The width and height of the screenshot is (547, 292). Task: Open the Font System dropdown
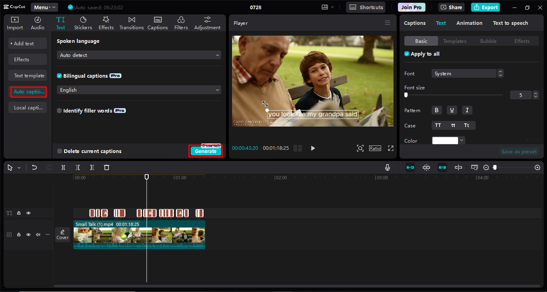[x=464, y=74]
